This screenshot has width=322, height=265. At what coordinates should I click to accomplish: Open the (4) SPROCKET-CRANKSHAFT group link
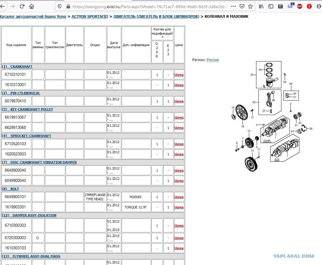click(26, 136)
